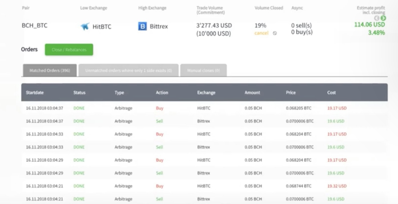The width and height of the screenshot is (398, 204).
Task: Open the Unmatched orders tab
Action: (x=128, y=70)
